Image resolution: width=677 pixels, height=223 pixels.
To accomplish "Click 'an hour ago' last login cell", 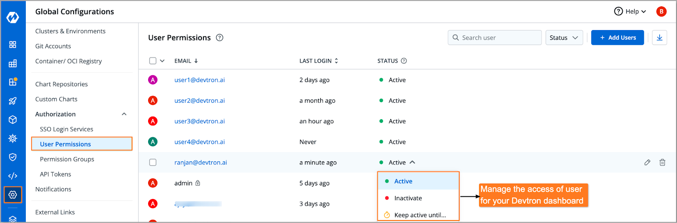I will click(316, 121).
